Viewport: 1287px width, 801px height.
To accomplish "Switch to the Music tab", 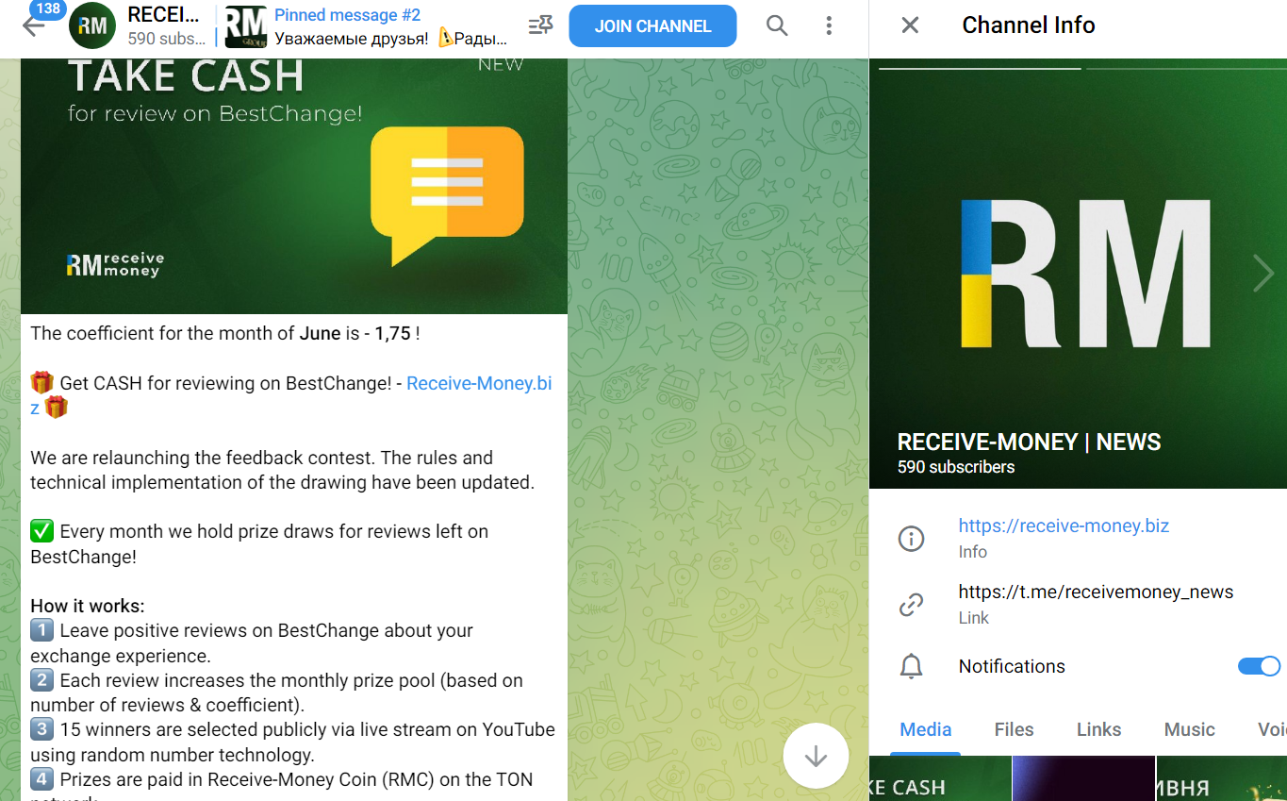I will [1189, 729].
